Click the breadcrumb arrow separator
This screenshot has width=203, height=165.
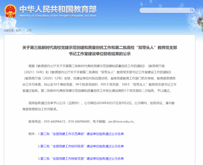[24, 30]
